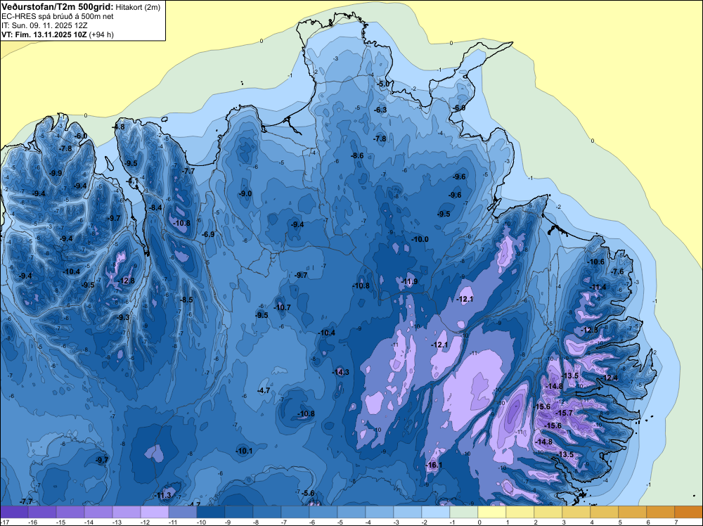Viewport: 703px width, 526px height.
Task: Select legend color swatch between -15 and -14
Action: pos(70,512)
